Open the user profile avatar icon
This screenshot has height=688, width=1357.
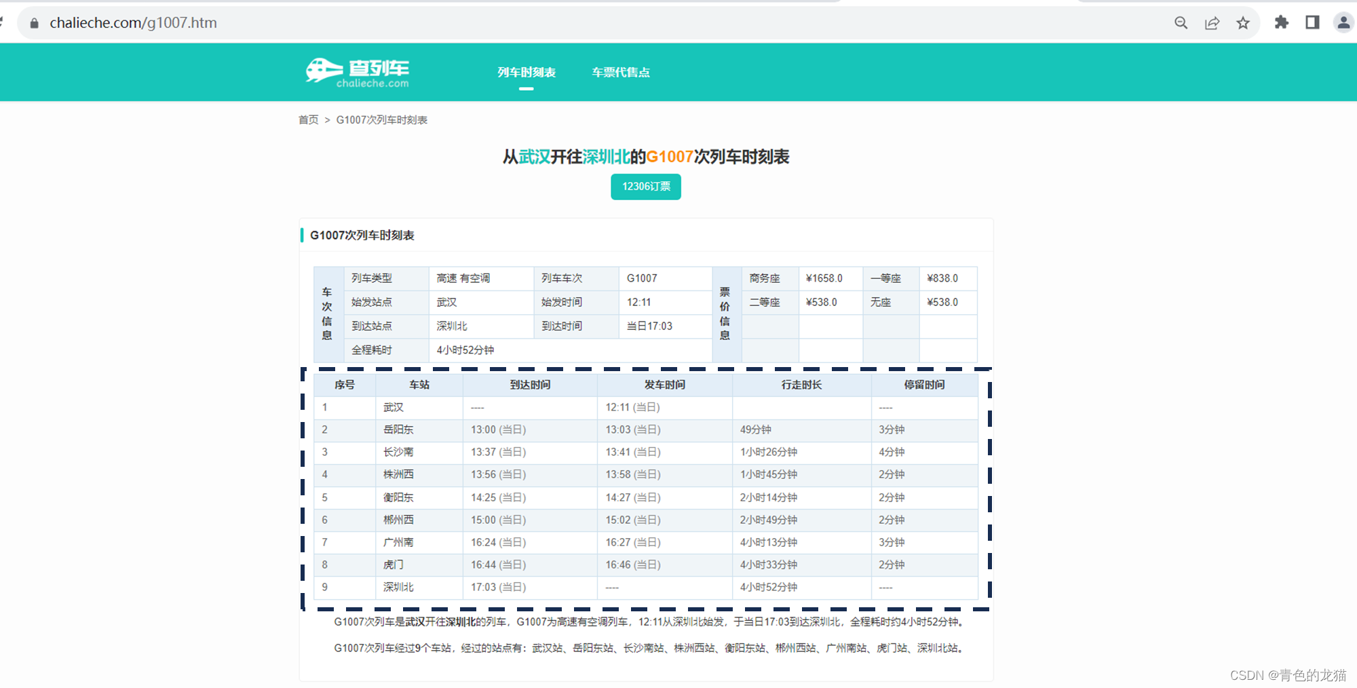(1343, 22)
